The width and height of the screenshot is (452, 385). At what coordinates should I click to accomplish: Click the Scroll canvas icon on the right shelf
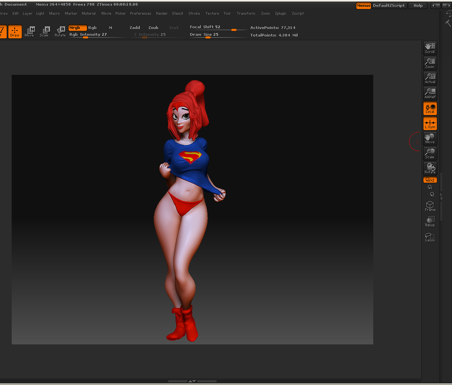point(430,48)
